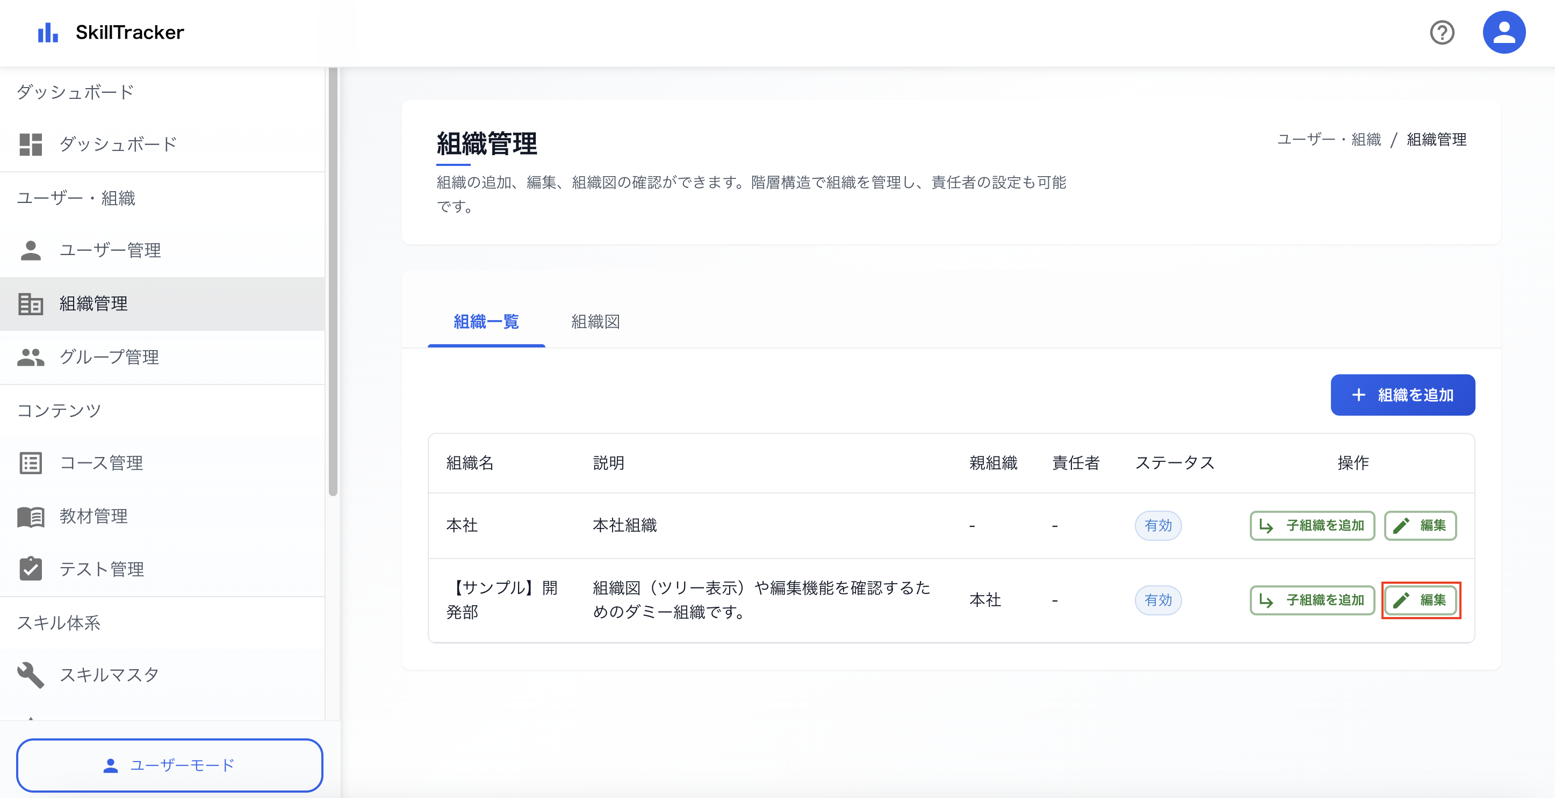Screen dimensions: 1555x798
Task: Switch to the 組織図 tab
Action: 595,322
